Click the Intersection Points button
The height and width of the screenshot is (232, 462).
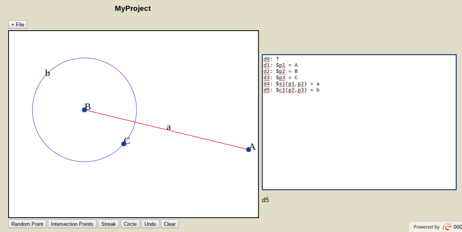coord(72,224)
